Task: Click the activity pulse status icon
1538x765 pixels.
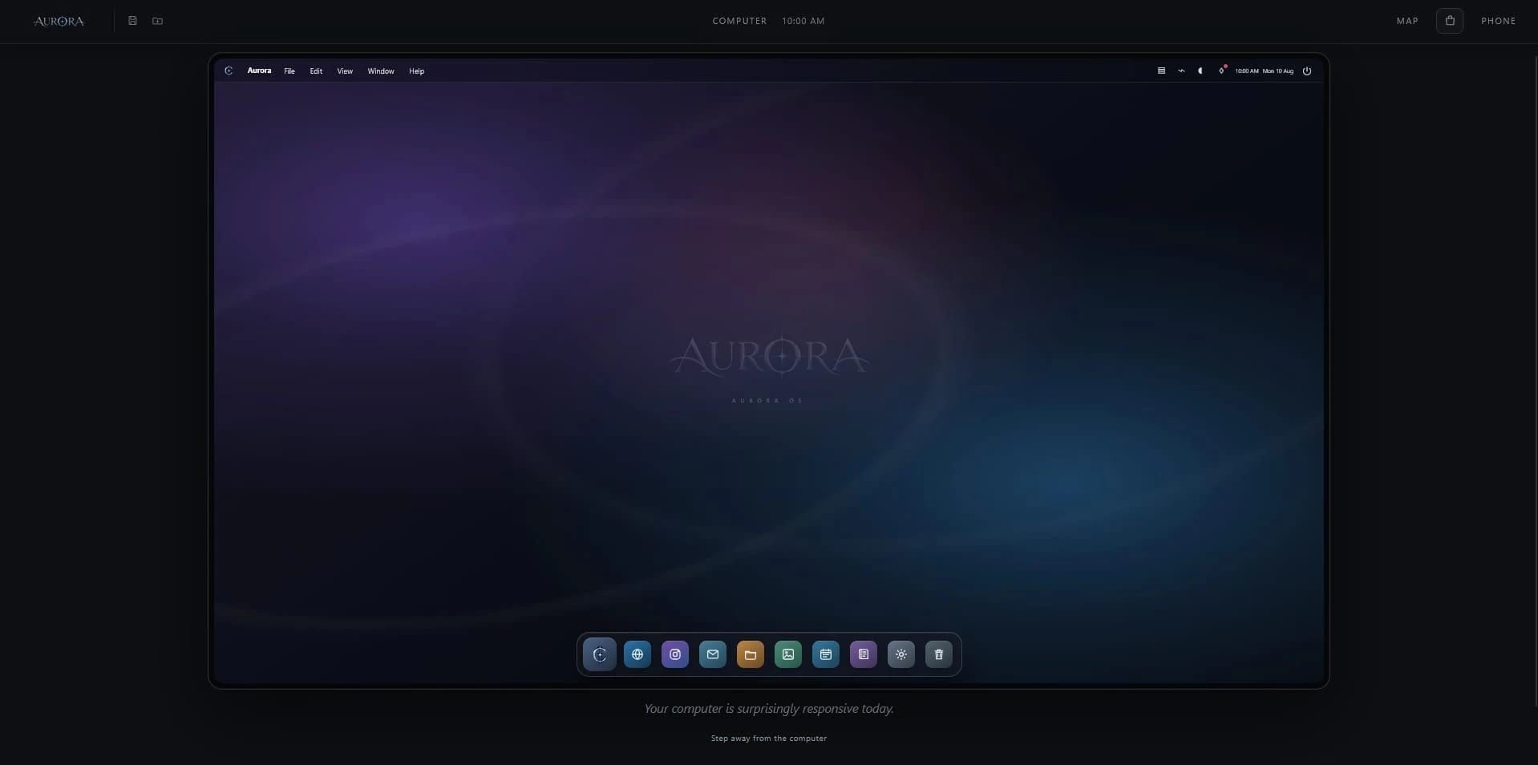Action: (x=1181, y=71)
